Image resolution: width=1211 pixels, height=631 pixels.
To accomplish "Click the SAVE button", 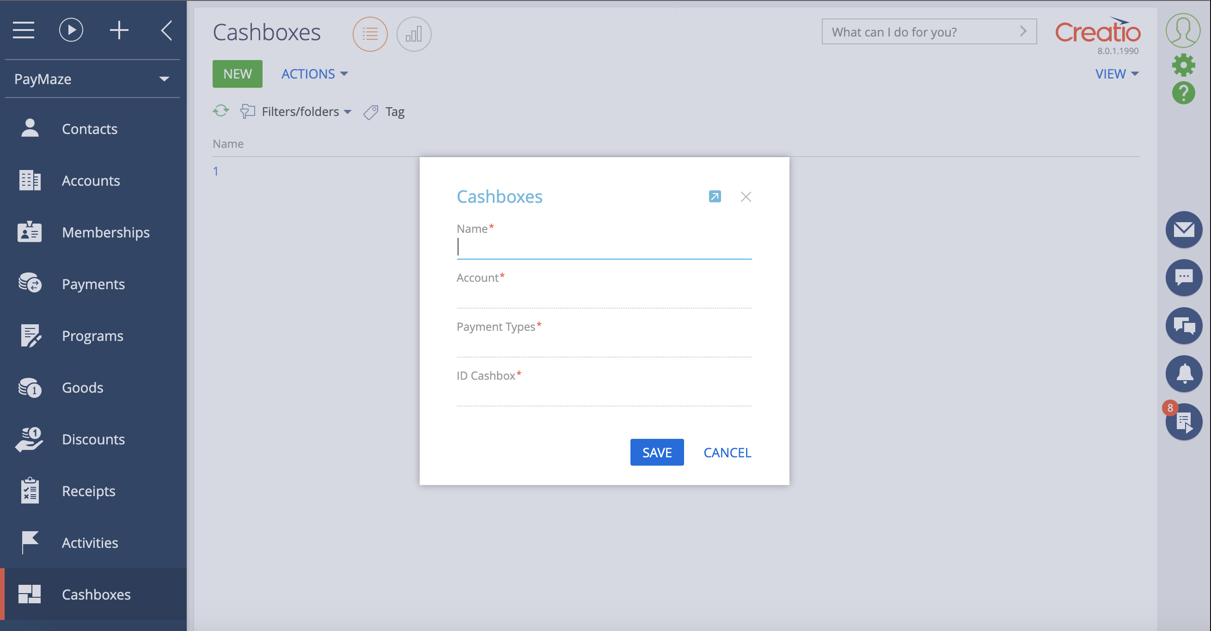I will click(x=657, y=452).
